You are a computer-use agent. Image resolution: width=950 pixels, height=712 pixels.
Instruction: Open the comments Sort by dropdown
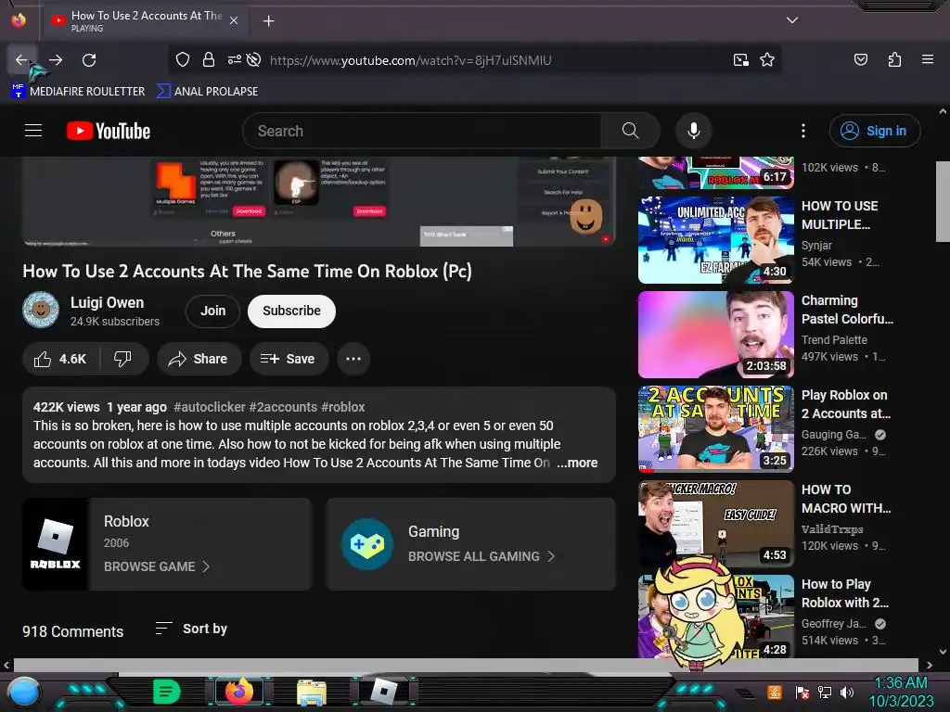pyautogui.click(x=191, y=629)
